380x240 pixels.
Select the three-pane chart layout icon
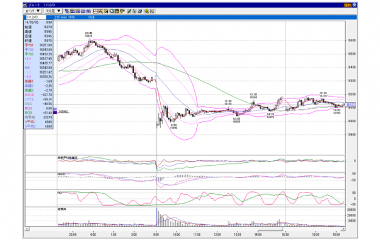coord(83,11)
